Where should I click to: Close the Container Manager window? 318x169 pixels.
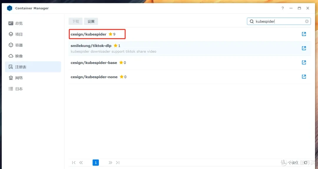coord(308,8)
